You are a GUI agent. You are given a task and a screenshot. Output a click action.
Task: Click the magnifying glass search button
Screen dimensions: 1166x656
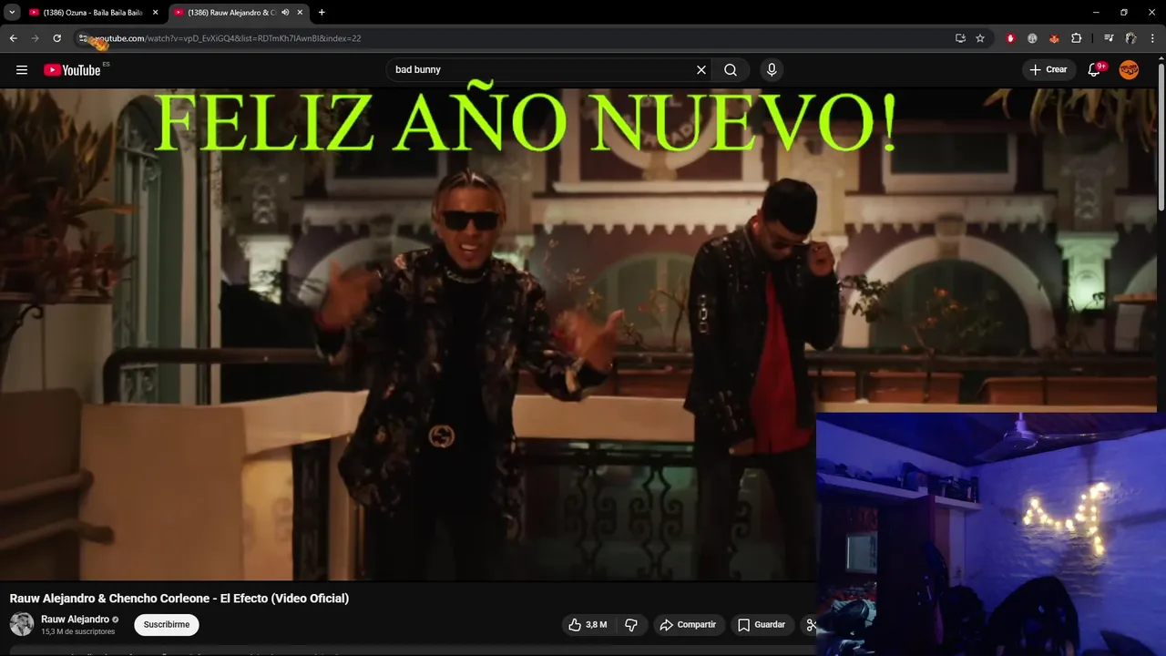(x=731, y=70)
